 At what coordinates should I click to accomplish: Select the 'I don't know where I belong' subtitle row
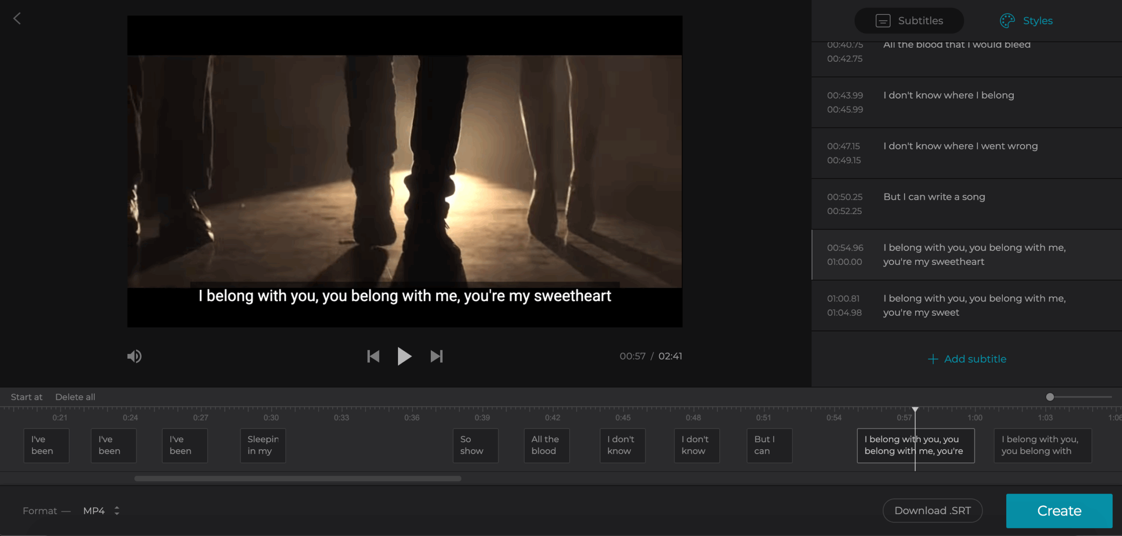click(966, 102)
